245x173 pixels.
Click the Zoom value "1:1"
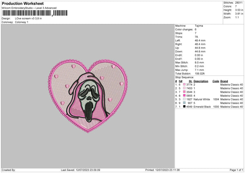(237, 17)
